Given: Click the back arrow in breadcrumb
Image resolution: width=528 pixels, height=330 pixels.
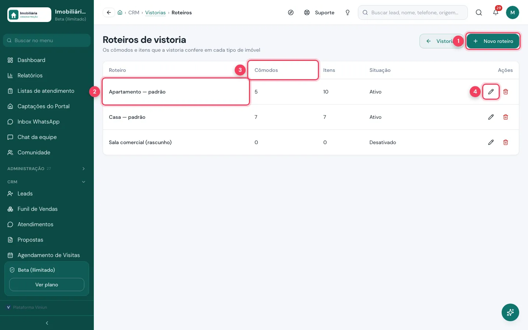Looking at the screenshot, I should coord(109,12).
